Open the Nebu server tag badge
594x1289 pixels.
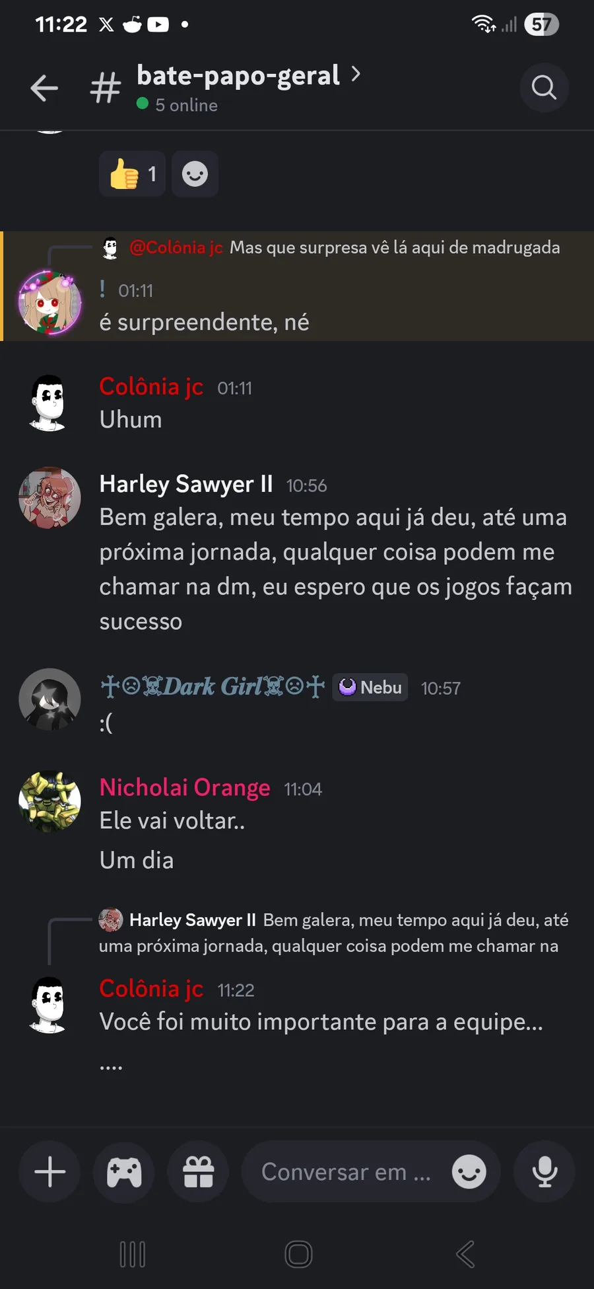pyautogui.click(x=370, y=687)
